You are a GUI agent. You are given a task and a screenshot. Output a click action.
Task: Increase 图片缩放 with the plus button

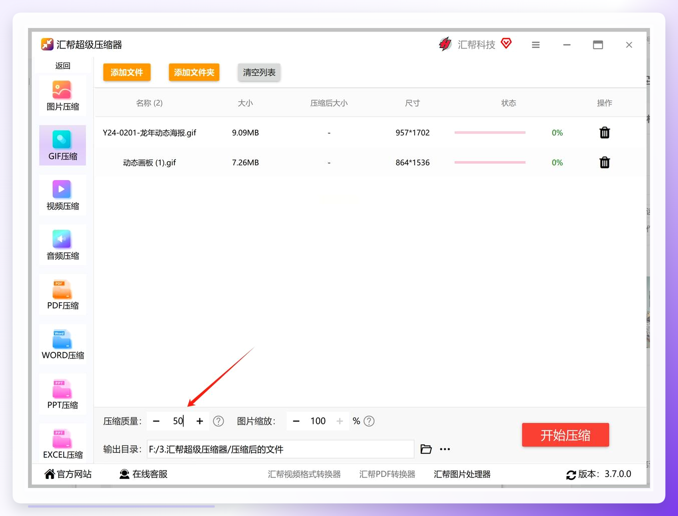(340, 421)
